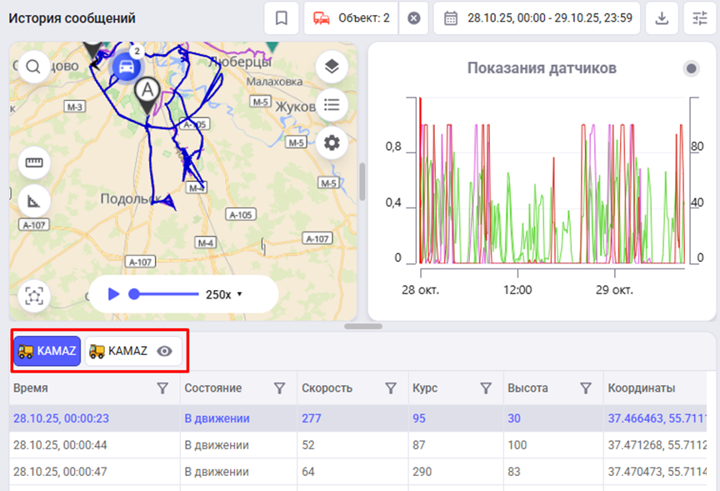Click the playback progress slider handle

[134, 294]
